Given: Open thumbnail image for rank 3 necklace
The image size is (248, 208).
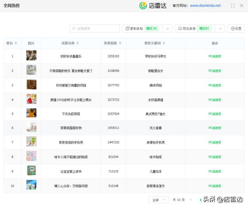Looking at the screenshot, I should tap(31, 85).
